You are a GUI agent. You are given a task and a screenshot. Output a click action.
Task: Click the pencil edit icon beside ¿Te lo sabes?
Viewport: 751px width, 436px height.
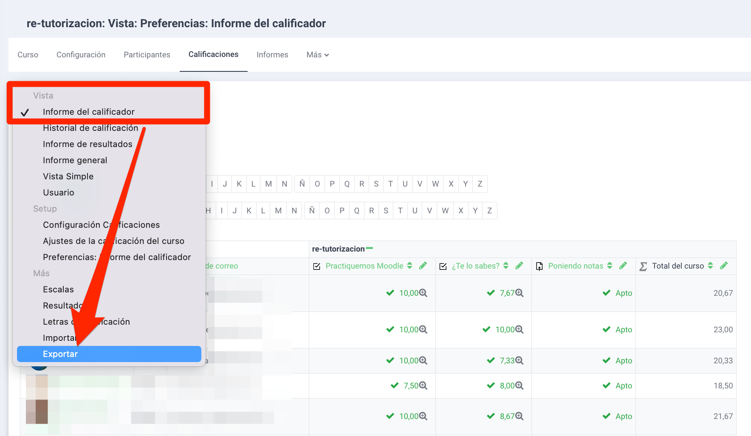pyautogui.click(x=519, y=266)
